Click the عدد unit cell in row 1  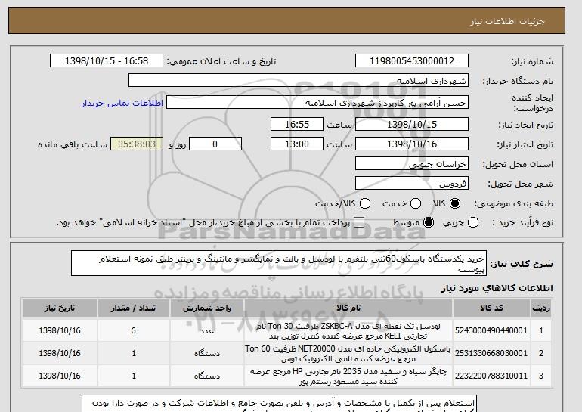point(207,330)
